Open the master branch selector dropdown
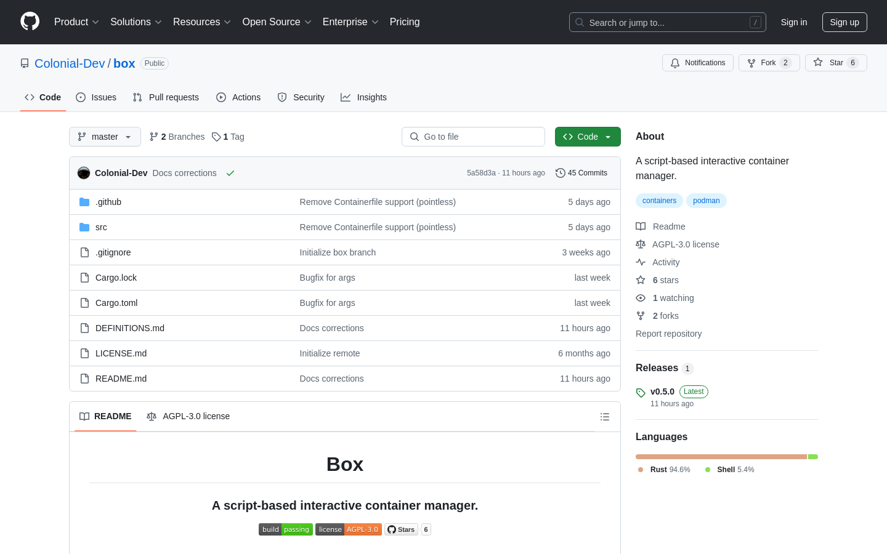 105,137
